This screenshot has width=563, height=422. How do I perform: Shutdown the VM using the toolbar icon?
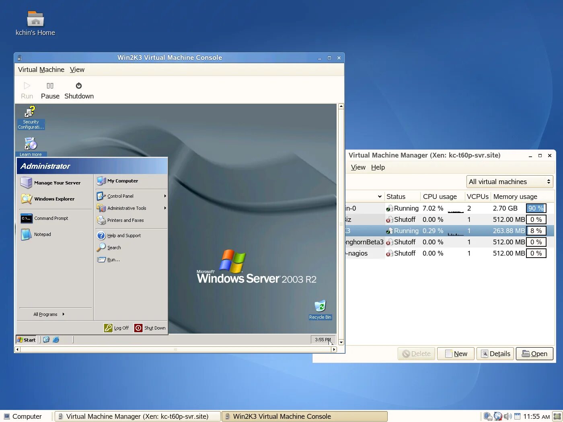pyautogui.click(x=78, y=89)
